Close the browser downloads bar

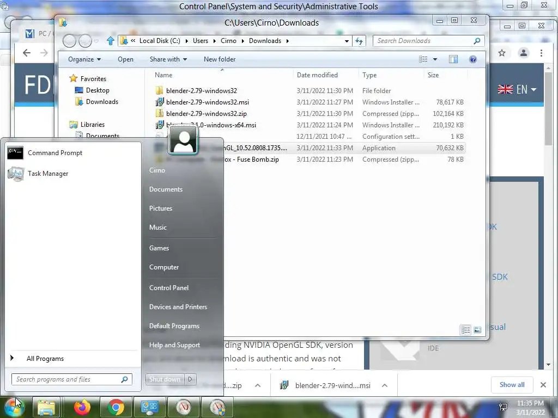543,385
